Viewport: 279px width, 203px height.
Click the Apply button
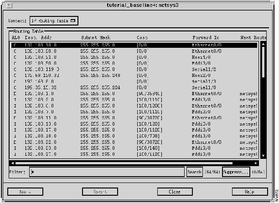point(26,192)
